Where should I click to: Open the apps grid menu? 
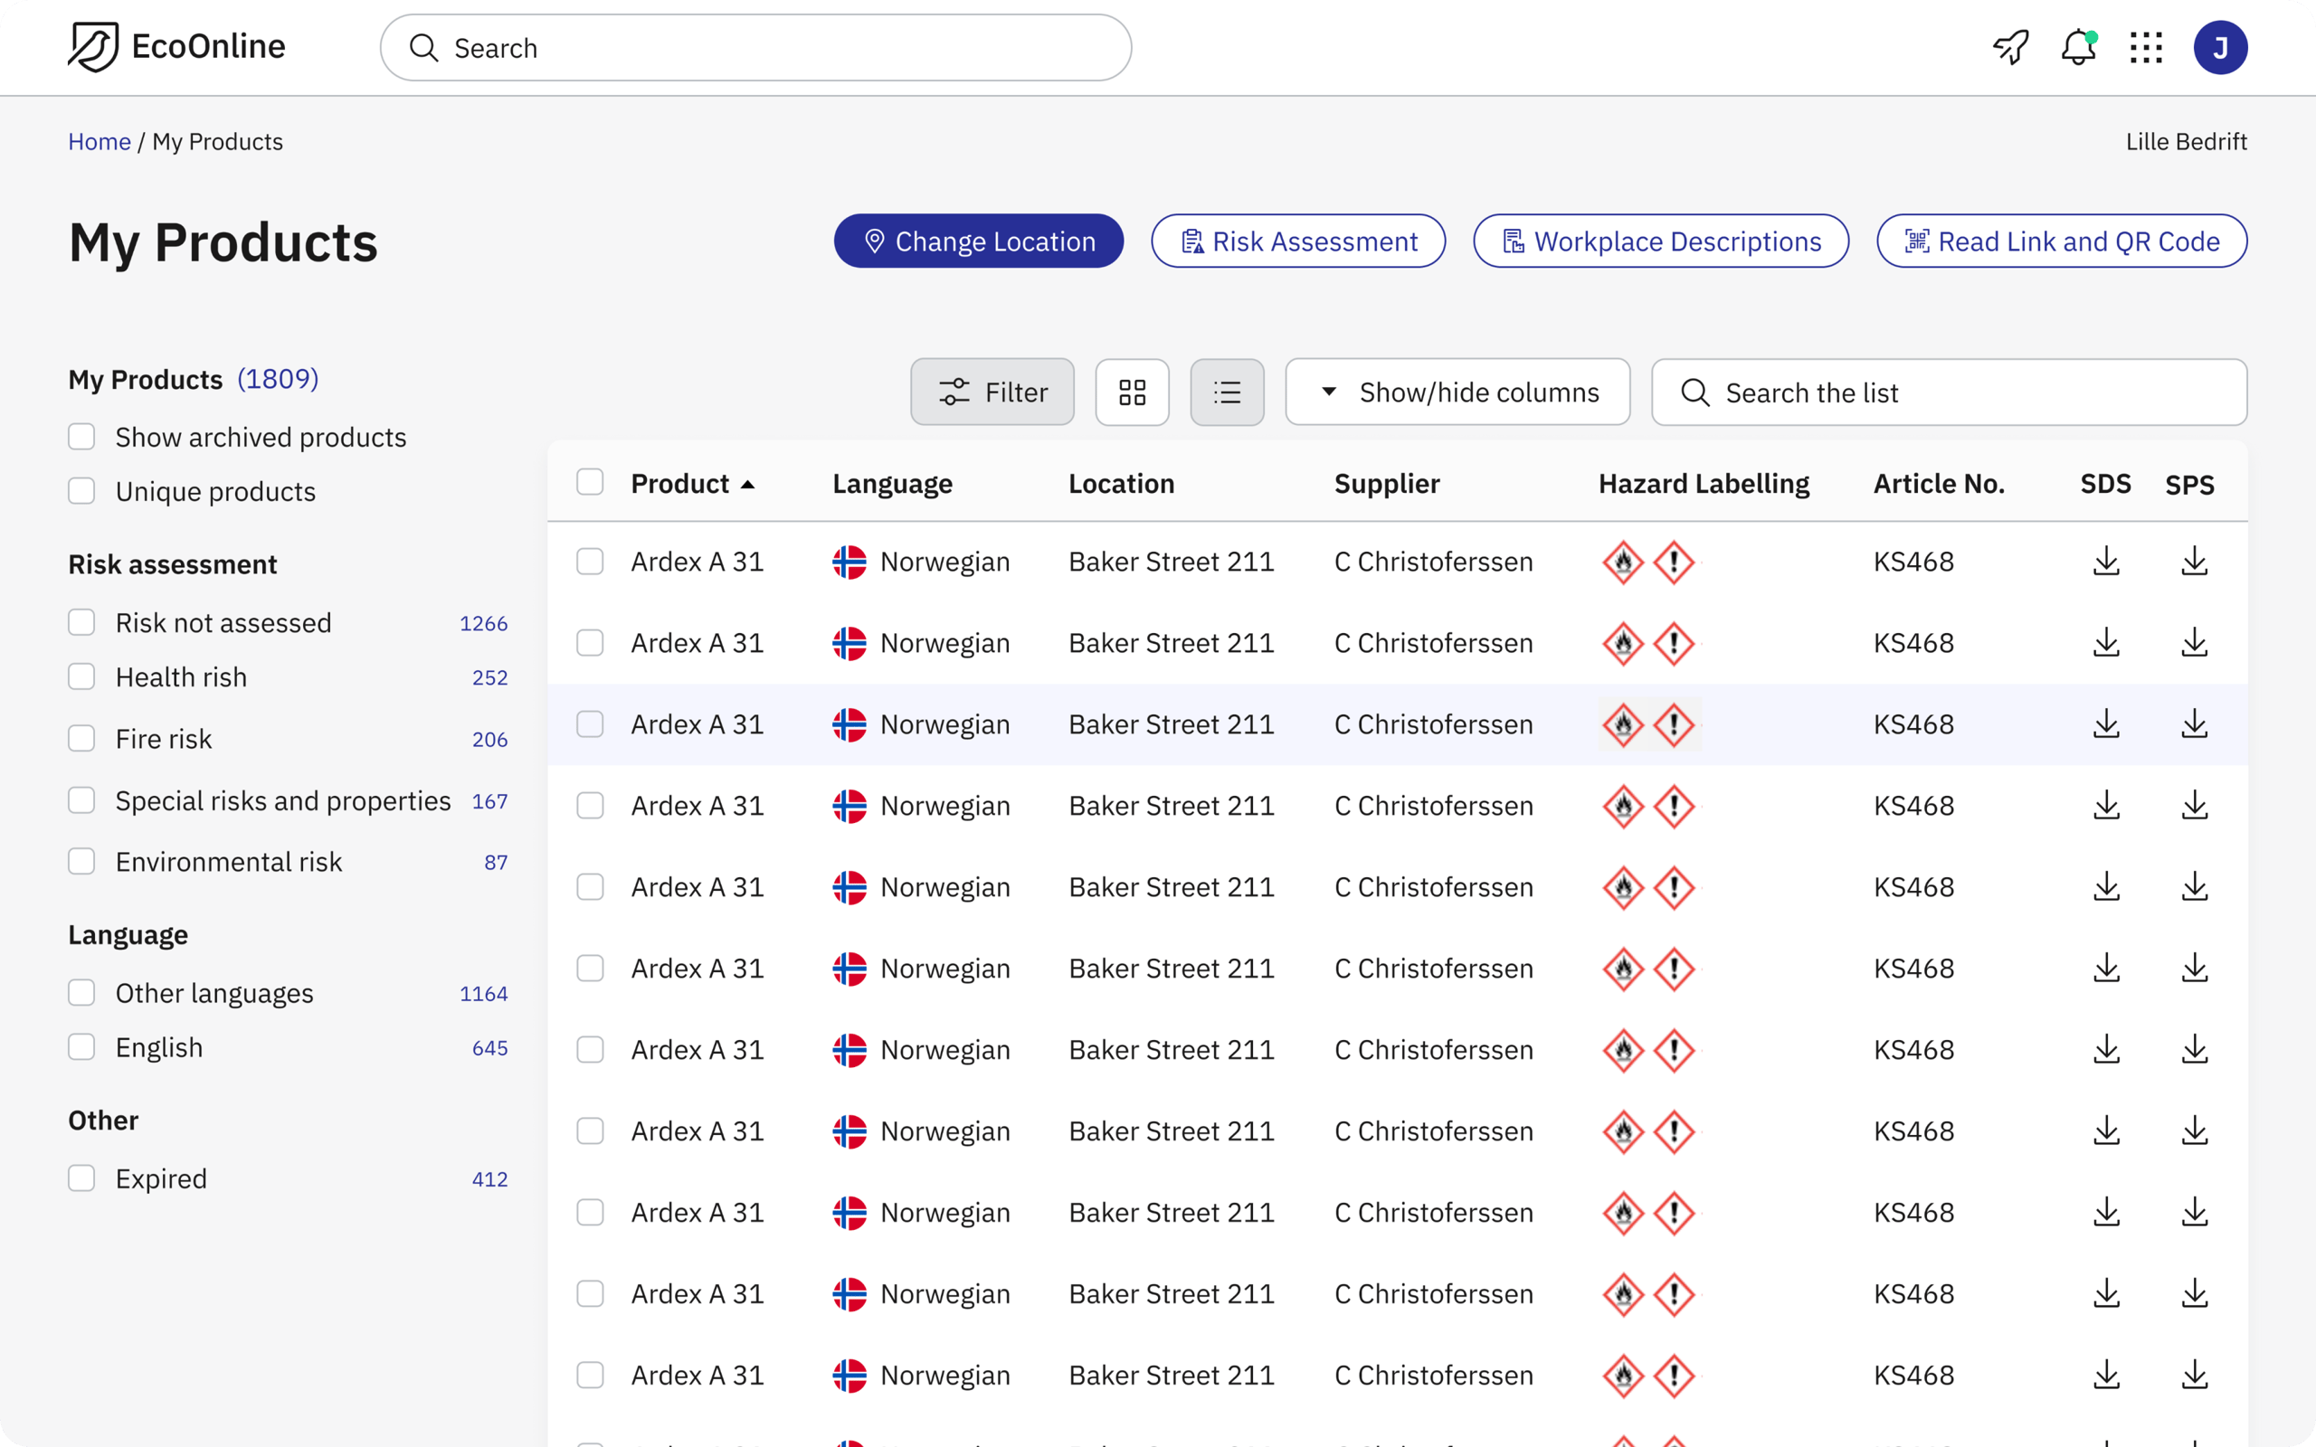[2146, 47]
